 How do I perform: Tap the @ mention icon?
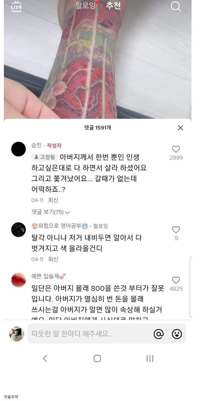[158, 334]
